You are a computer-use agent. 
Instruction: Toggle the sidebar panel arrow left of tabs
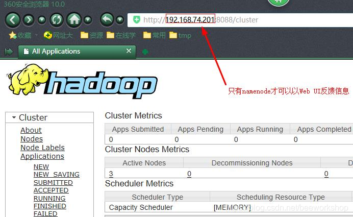[x=9, y=52]
